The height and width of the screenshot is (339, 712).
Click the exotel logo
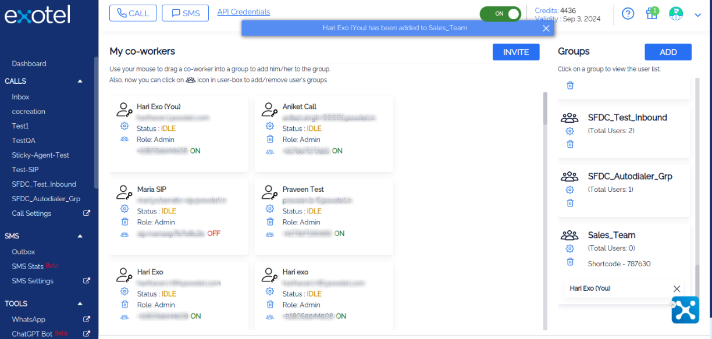coord(37,15)
